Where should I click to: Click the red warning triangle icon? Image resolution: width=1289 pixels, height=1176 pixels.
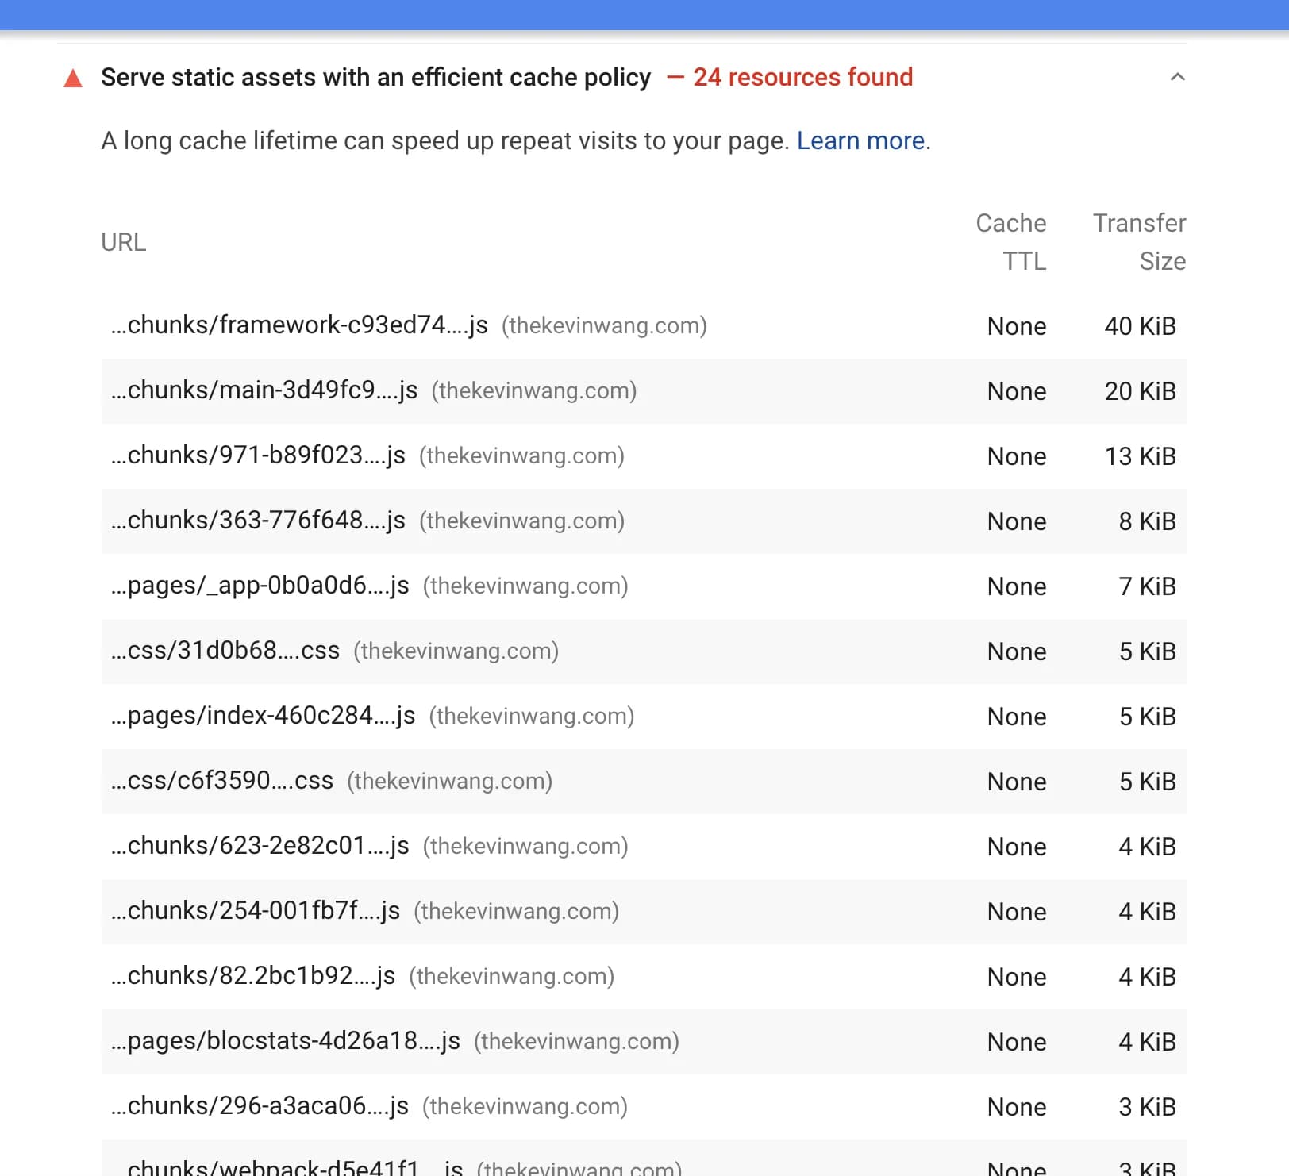click(73, 78)
